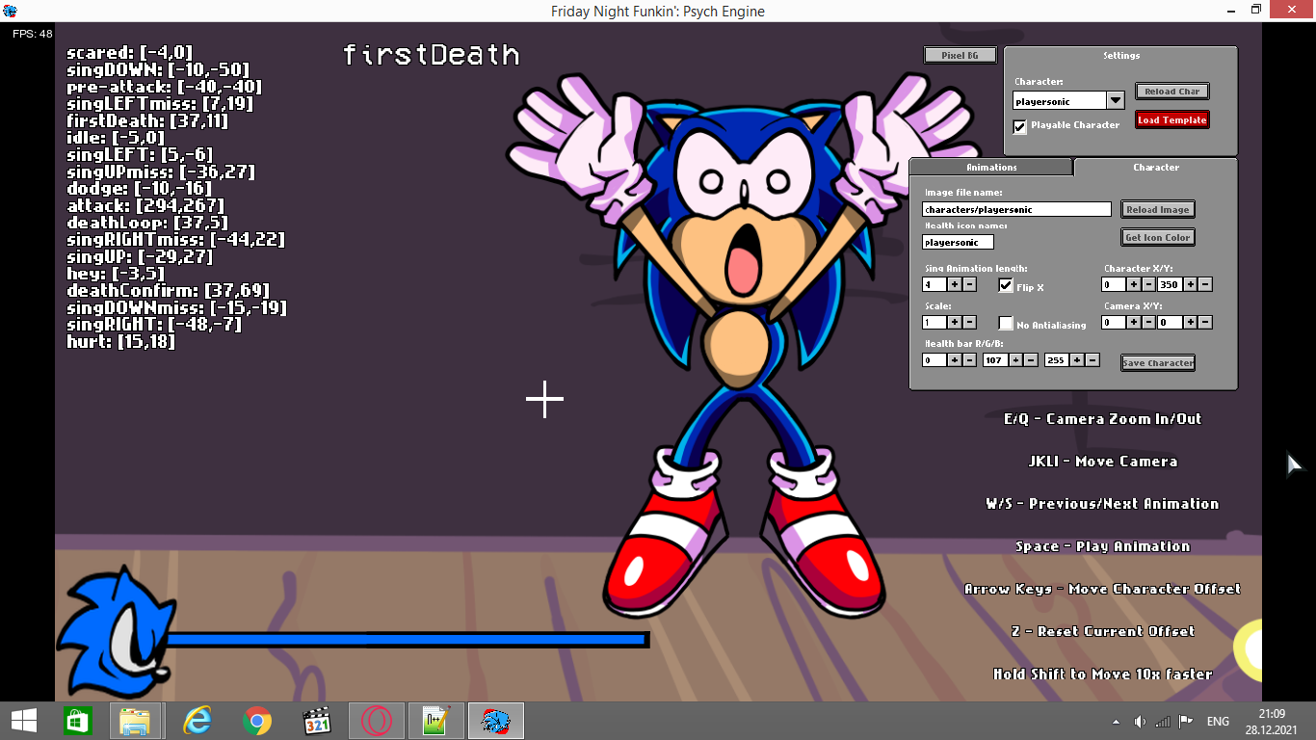Viewport: 1316px width, 740px height.
Task: Launch Google Chrome from the taskbar
Action: pyautogui.click(x=256, y=720)
